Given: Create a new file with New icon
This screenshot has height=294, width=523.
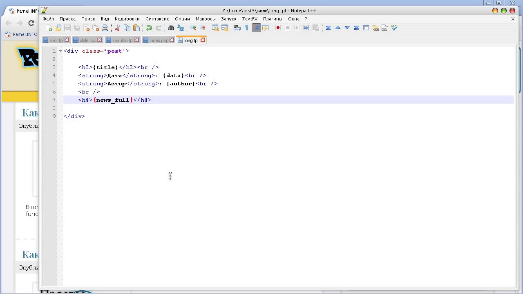Looking at the screenshot, I should pos(49,28).
